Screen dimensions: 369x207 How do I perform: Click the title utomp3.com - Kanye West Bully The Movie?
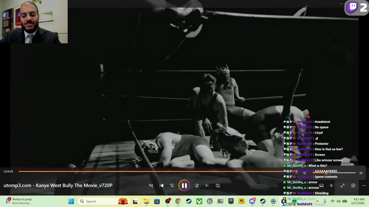point(58,185)
